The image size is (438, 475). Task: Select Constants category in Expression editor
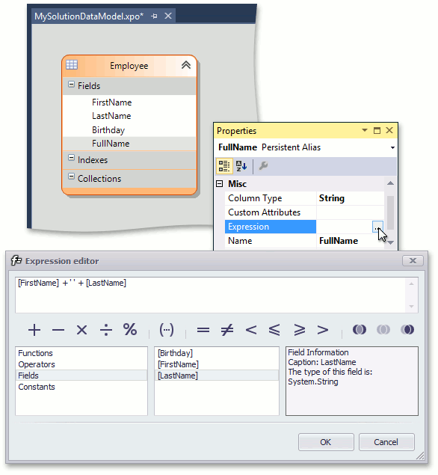click(x=81, y=387)
